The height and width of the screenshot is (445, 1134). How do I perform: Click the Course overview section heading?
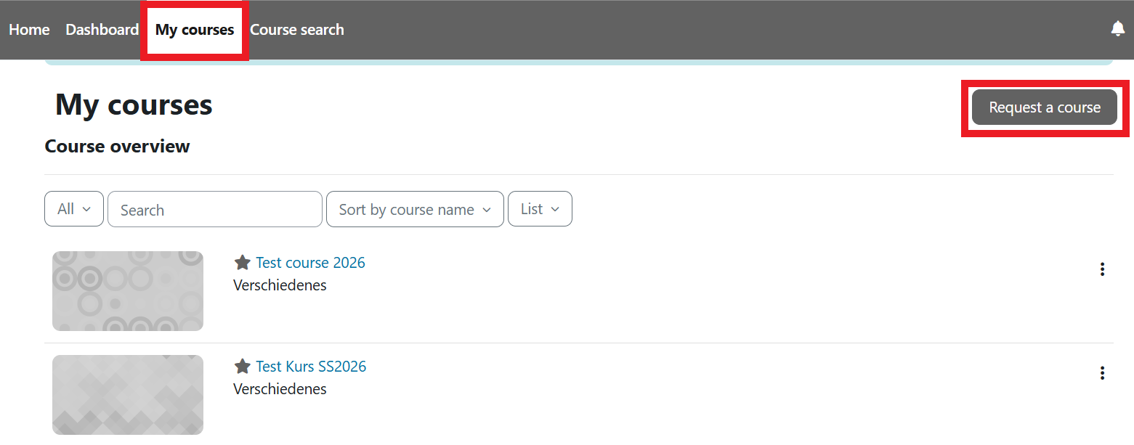point(117,147)
